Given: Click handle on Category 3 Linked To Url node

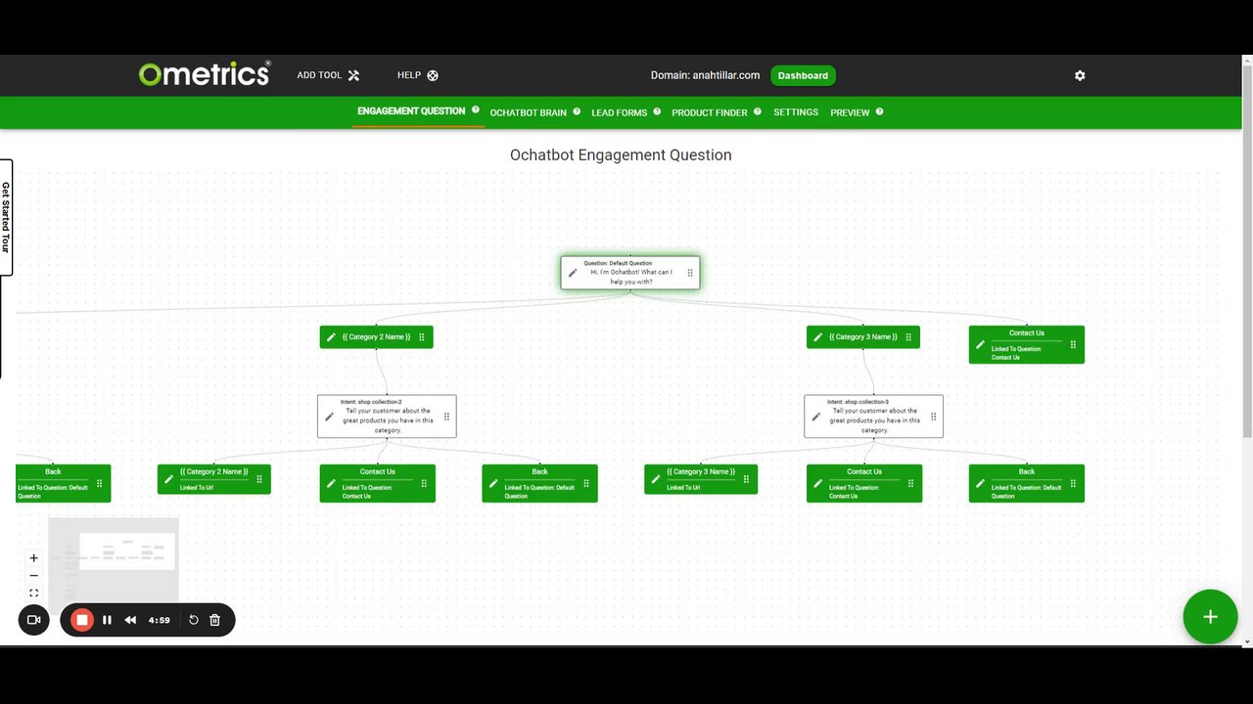Looking at the screenshot, I should 747,479.
